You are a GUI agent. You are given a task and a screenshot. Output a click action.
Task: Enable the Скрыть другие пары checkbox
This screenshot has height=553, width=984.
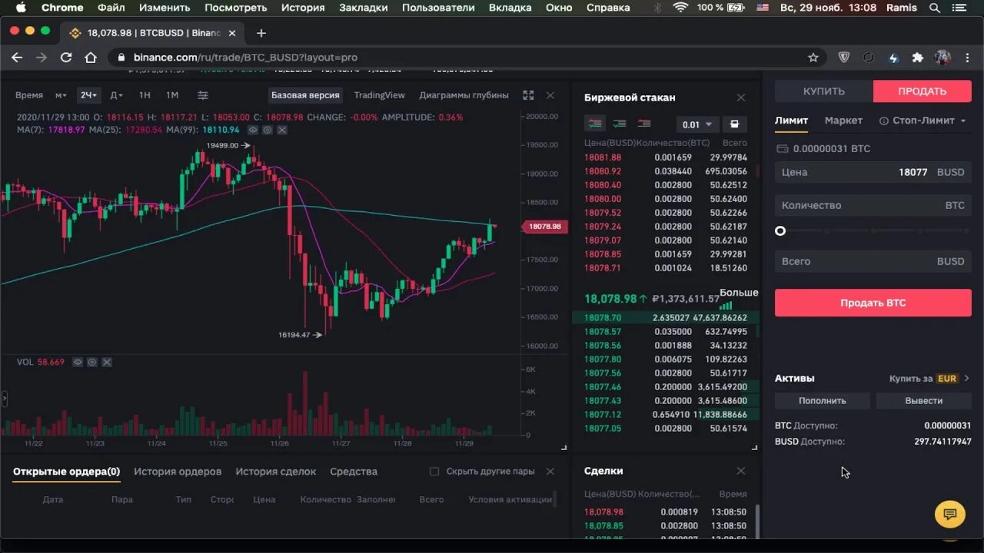436,471
